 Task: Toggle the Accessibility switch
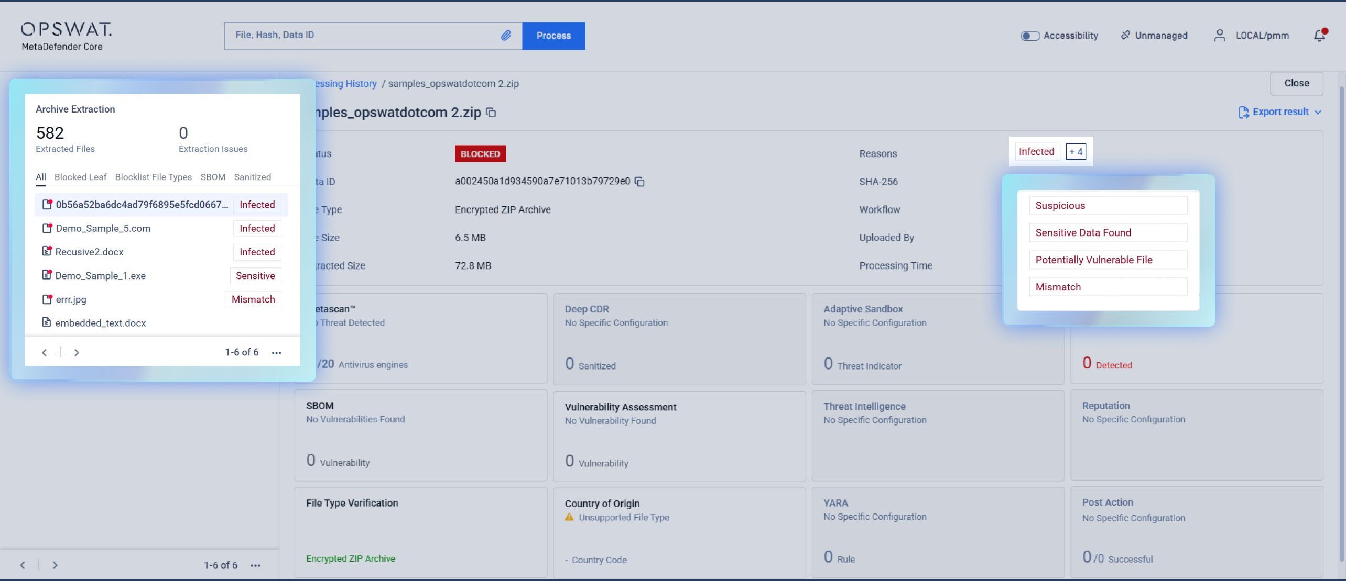pyautogui.click(x=1029, y=36)
